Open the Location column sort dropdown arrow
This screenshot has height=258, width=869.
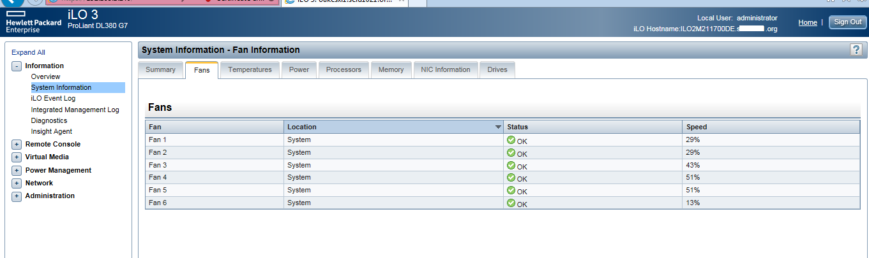tap(498, 127)
